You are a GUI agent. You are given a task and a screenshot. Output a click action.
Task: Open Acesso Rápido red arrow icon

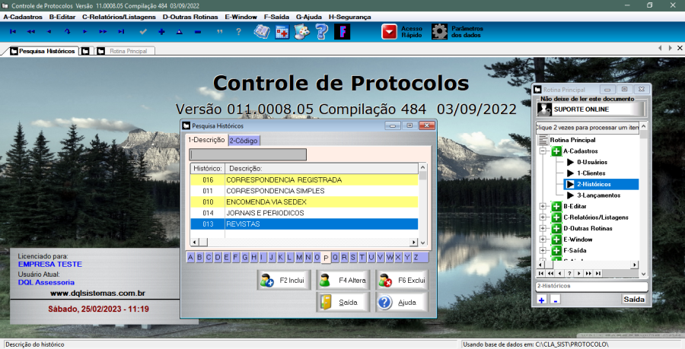pyautogui.click(x=389, y=32)
